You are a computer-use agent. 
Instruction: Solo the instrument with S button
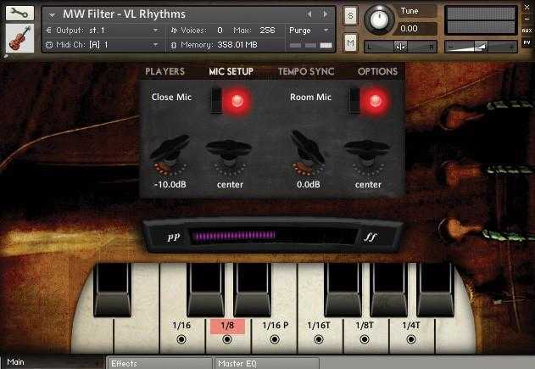350,16
